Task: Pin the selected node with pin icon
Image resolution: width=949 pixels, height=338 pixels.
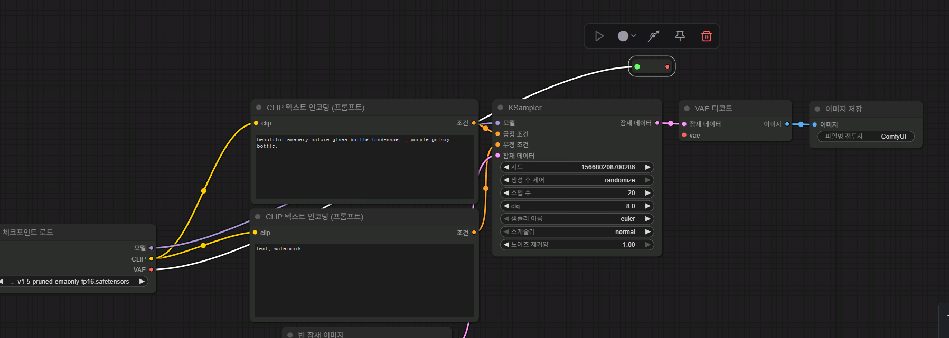Action: pos(680,36)
